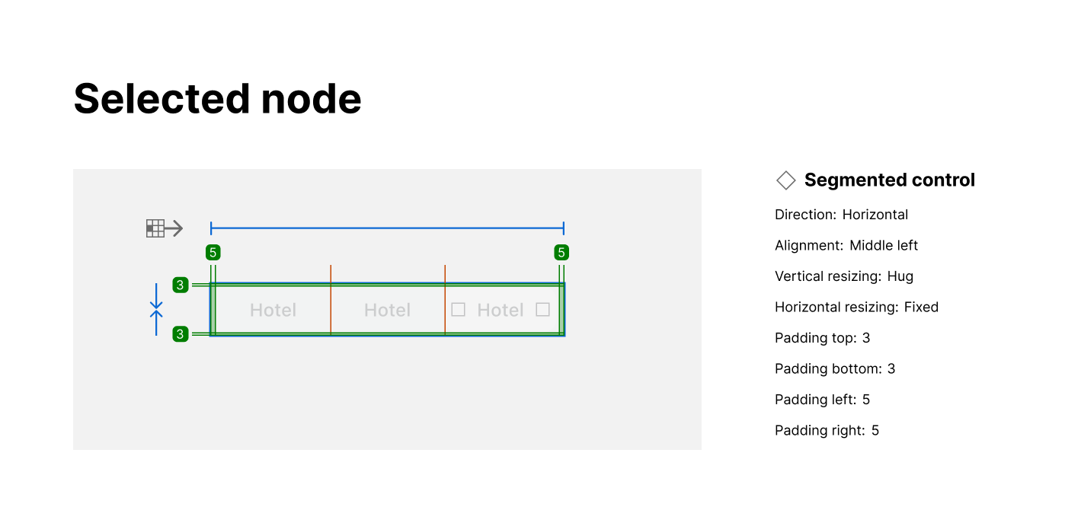Click the diamond component icon beside Segmented control
Image resolution: width=1081 pixels, height=523 pixels.
coord(785,180)
